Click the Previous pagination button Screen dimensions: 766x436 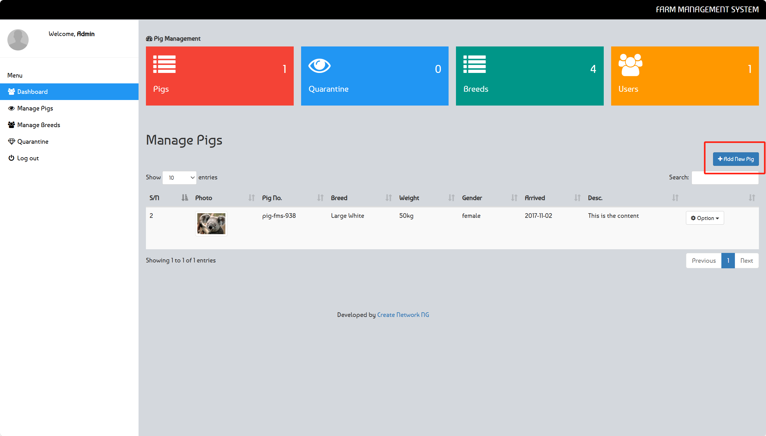[x=704, y=261]
